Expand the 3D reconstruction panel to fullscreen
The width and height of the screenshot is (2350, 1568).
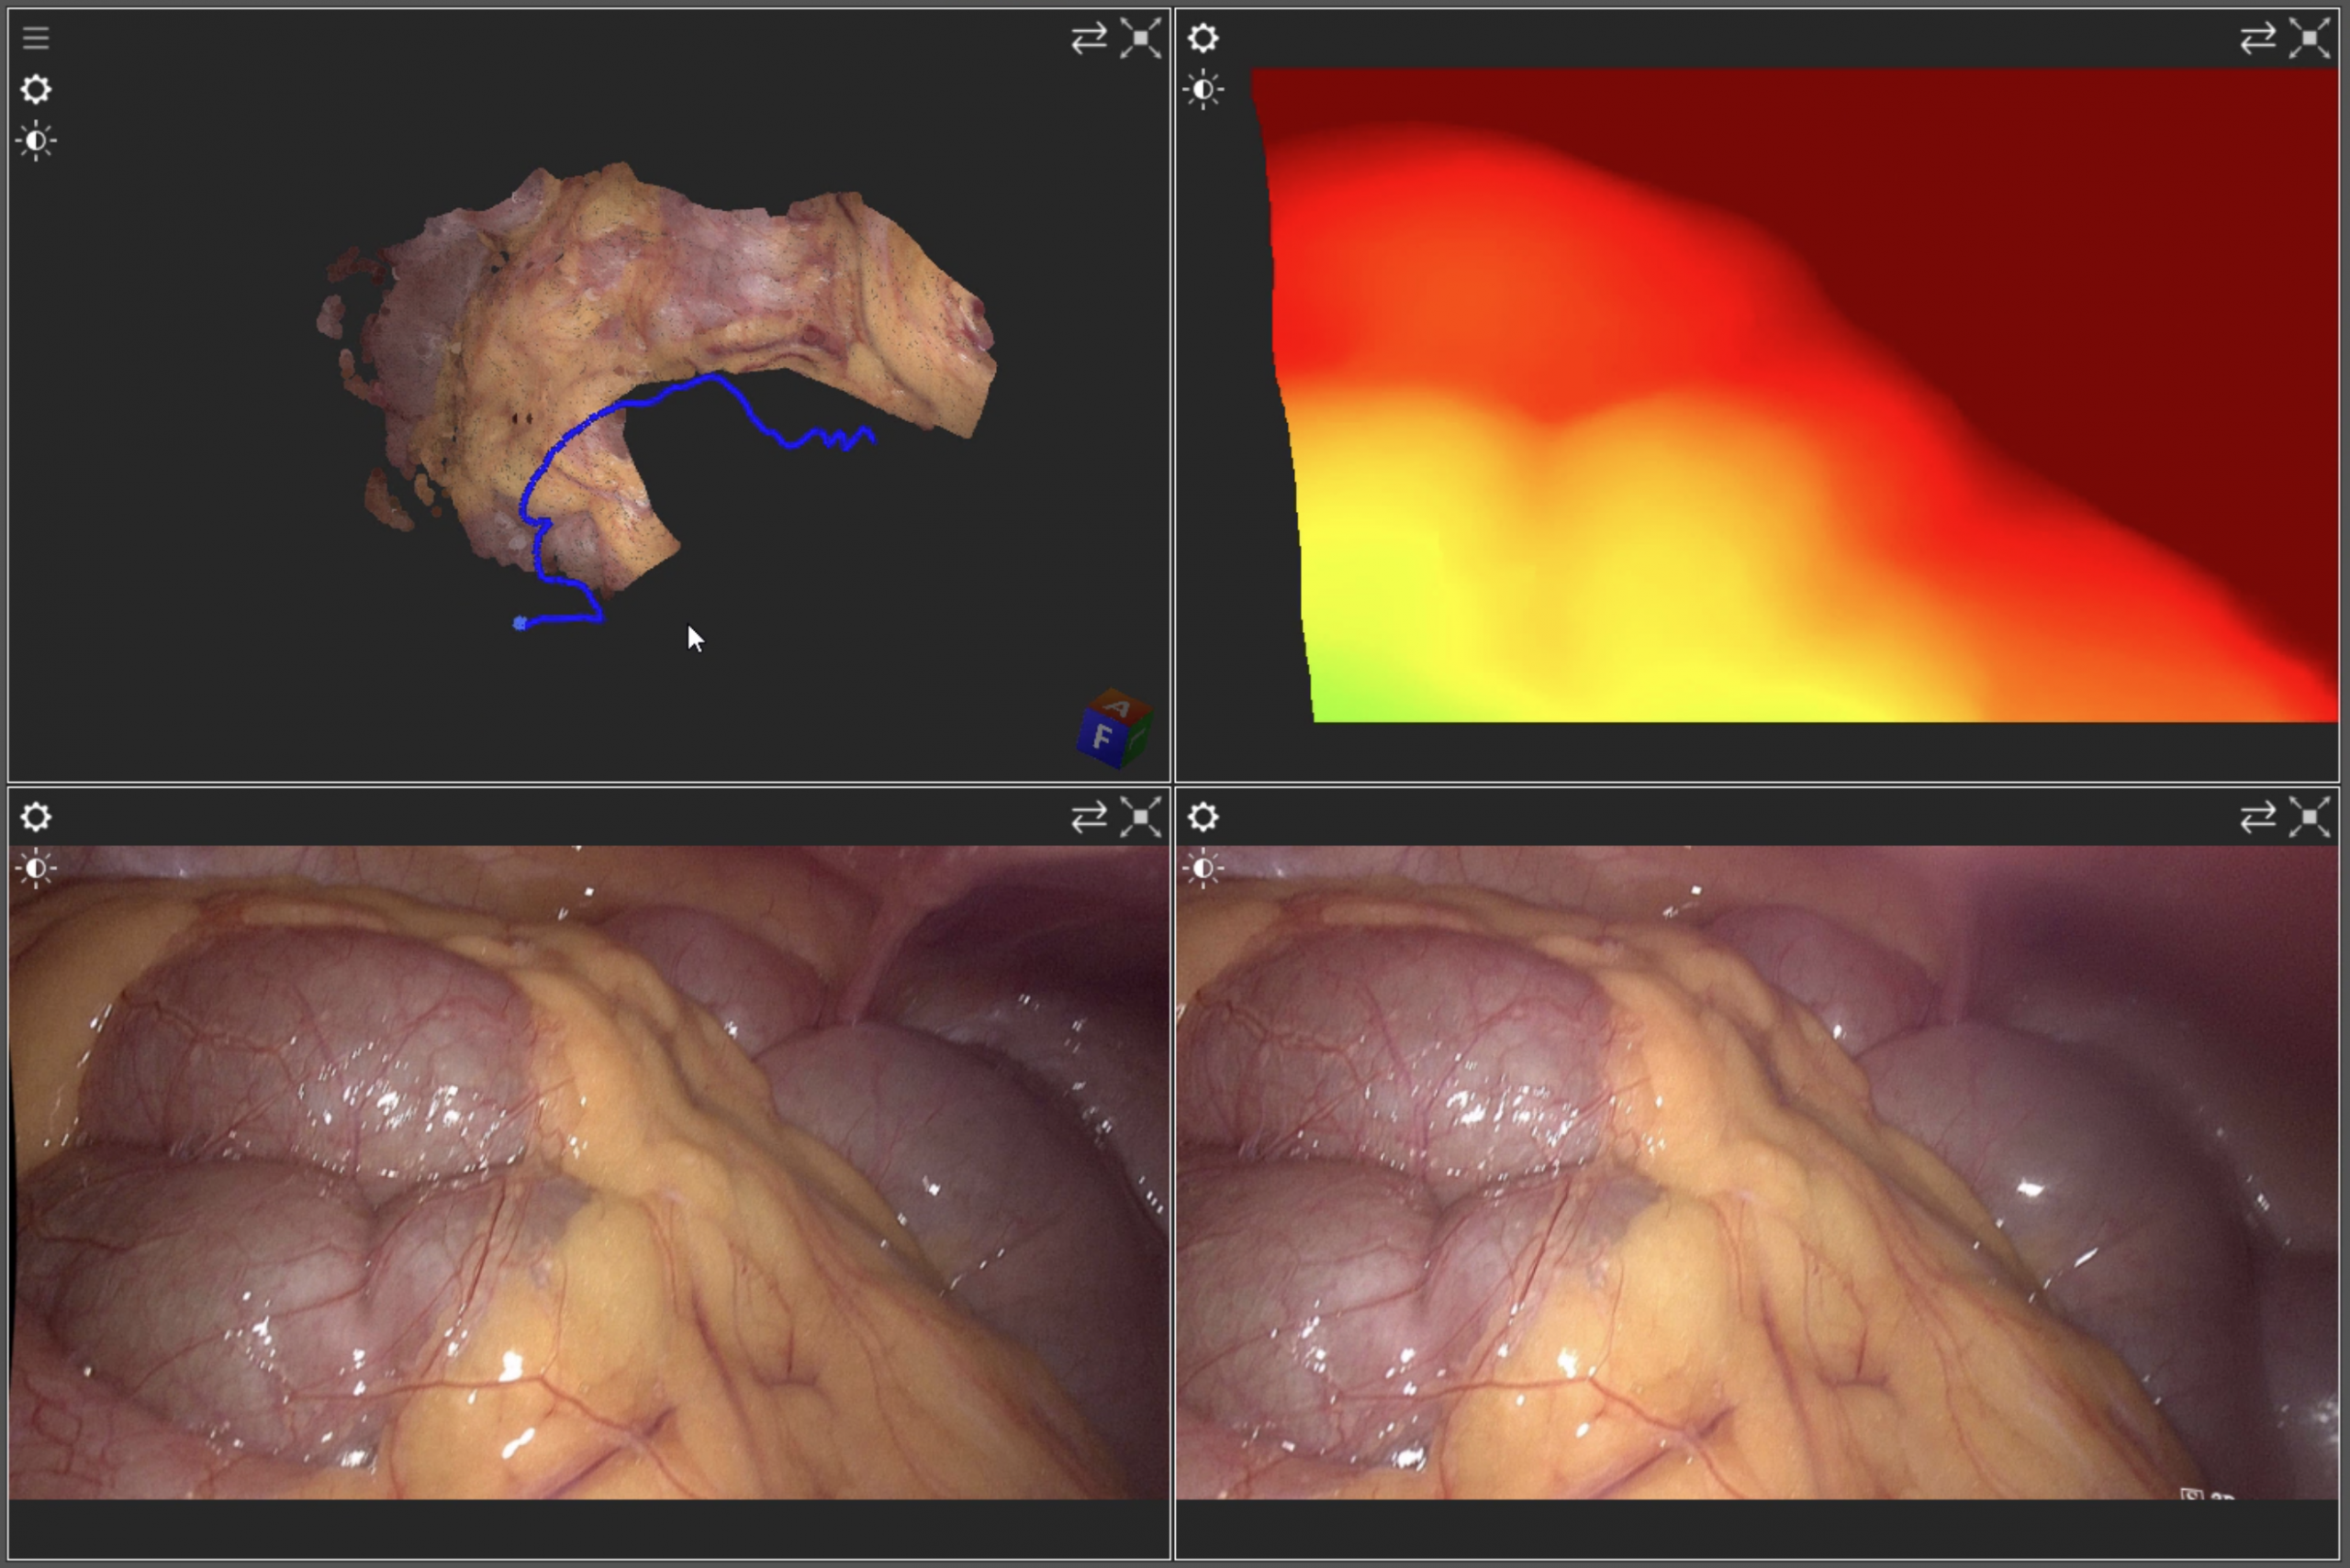1140,39
